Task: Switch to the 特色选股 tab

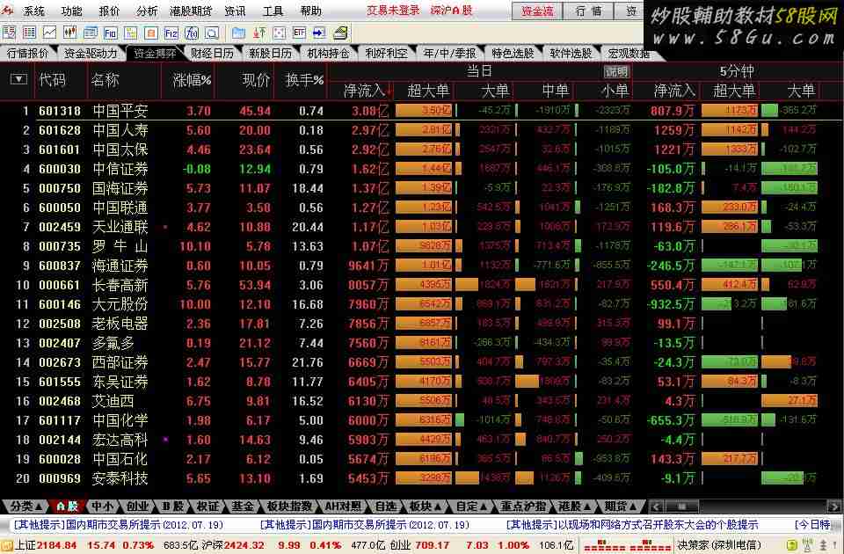Action: (513, 54)
